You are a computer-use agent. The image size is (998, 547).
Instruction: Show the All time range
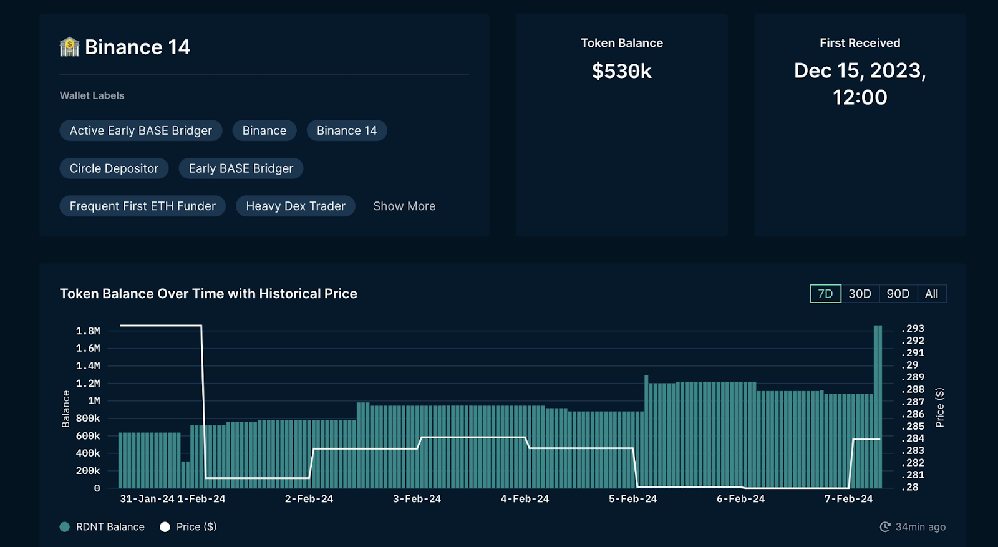(931, 294)
